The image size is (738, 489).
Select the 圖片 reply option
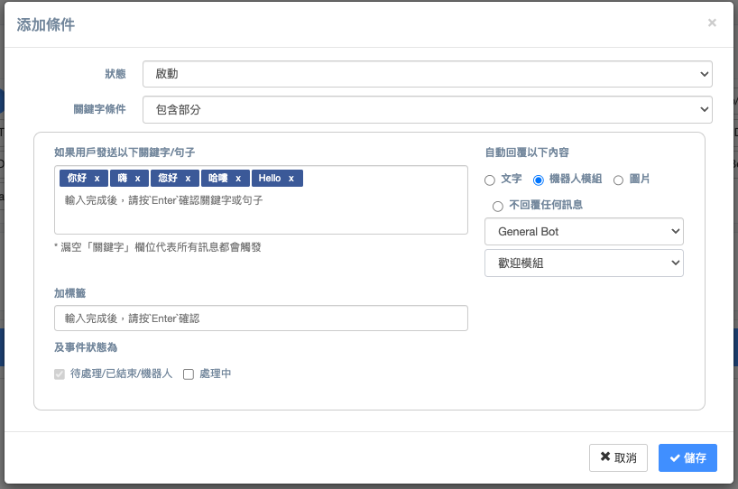pos(619,180)
